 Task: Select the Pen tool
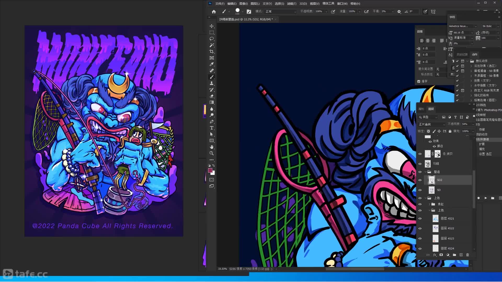click(212, 122)
